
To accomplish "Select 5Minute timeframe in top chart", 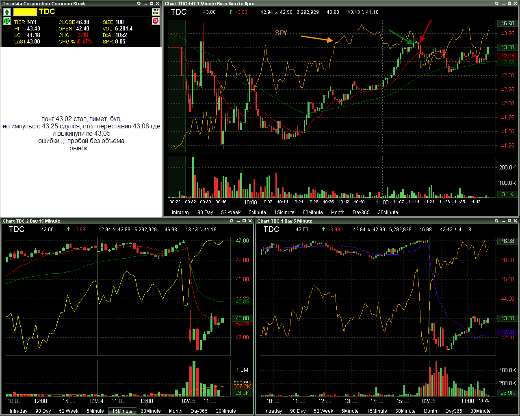I will 257,212.
